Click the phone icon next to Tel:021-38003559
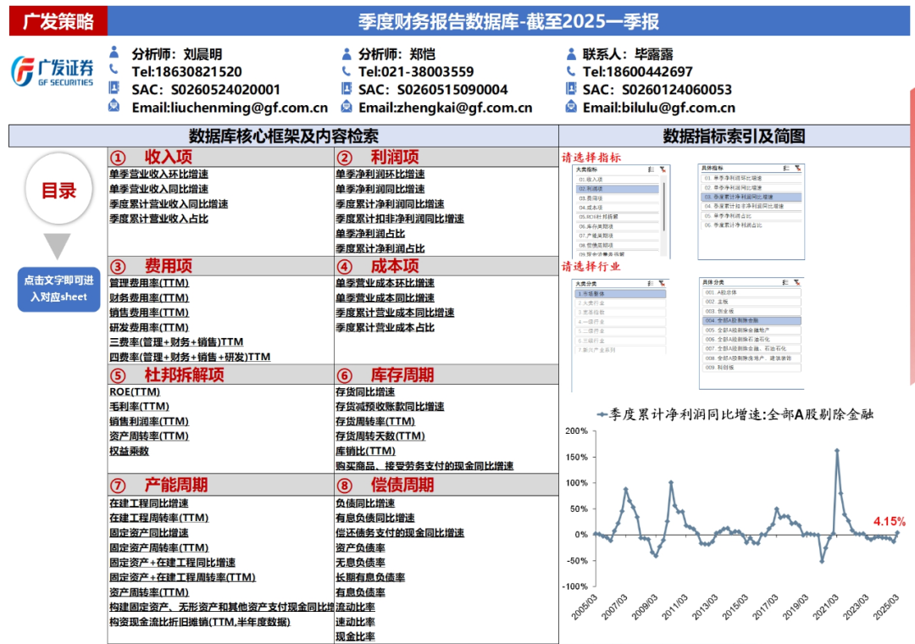This screenshot has height=644, width=915. (x=346, y=72)
